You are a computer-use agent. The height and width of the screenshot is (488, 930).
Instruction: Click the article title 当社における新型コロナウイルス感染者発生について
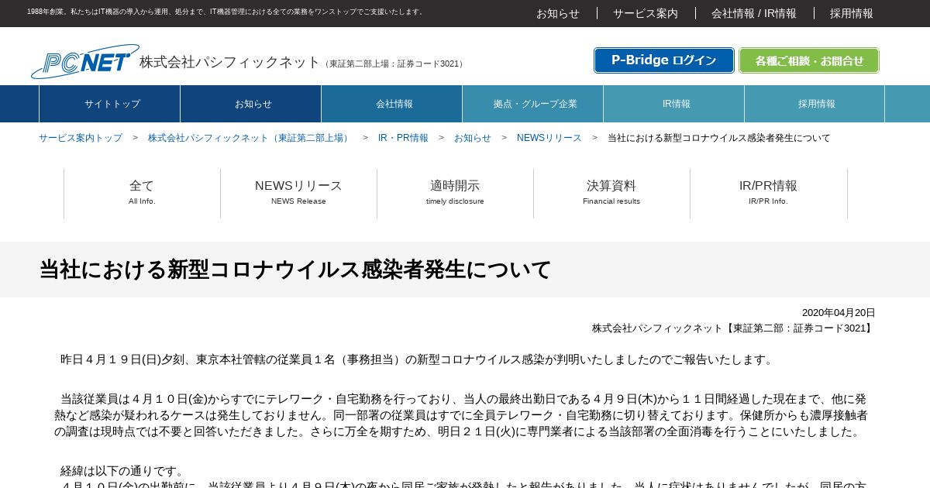[295, 270]
